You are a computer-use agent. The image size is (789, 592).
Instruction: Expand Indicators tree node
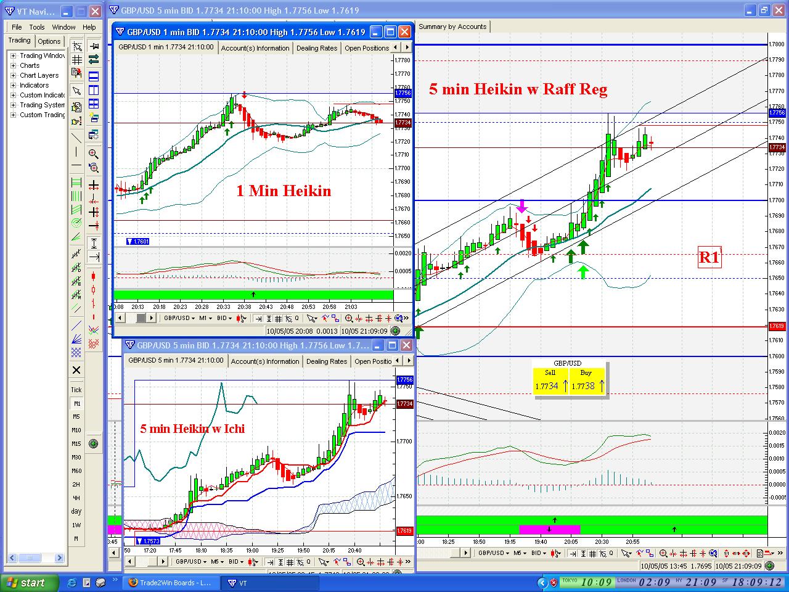point(13,85)
